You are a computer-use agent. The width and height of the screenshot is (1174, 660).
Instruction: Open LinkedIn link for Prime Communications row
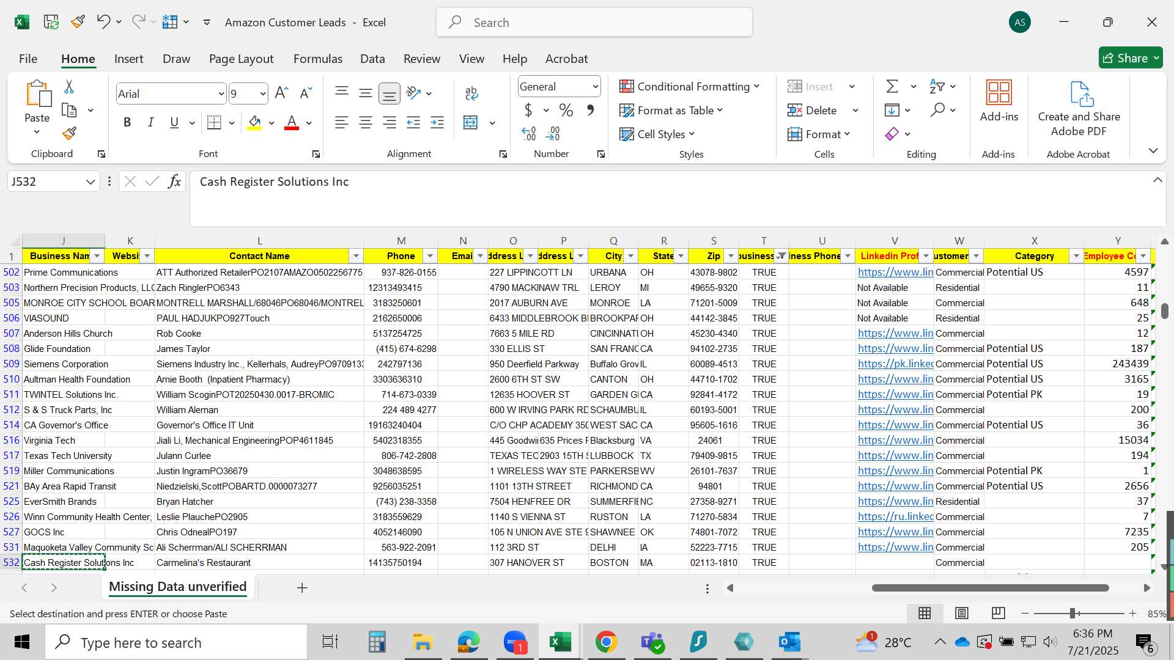click(x=895, y=272)
